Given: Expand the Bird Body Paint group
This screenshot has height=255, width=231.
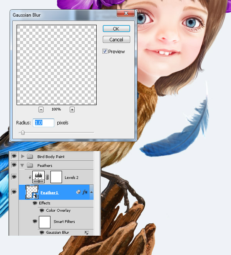Looking at the screenshot, I should (x=23, y=156).
